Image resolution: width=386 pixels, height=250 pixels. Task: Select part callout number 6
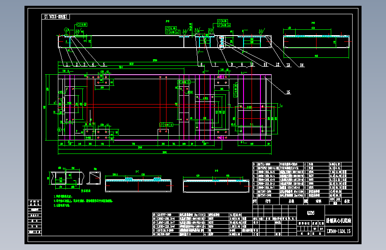[201, 65]
